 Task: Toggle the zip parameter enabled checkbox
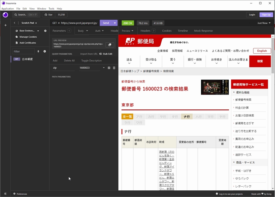[x=109, y=68]
